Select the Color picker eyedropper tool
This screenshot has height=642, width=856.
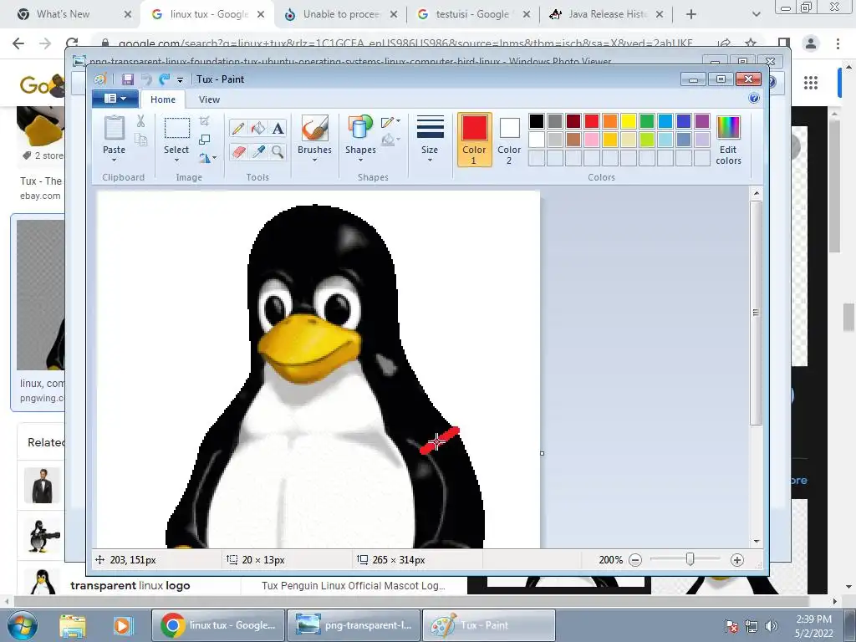[257, 151]
